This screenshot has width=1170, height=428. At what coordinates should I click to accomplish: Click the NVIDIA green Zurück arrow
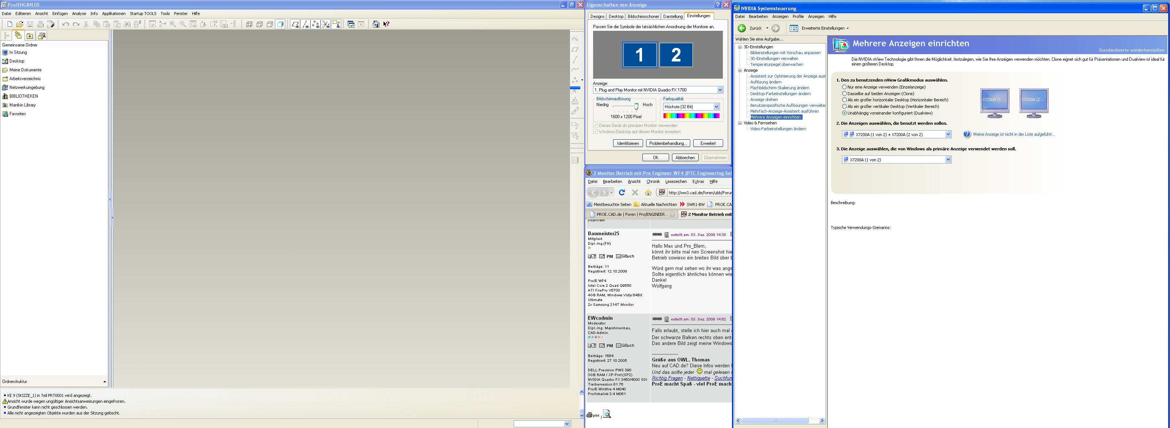click(x=742, y=28)
